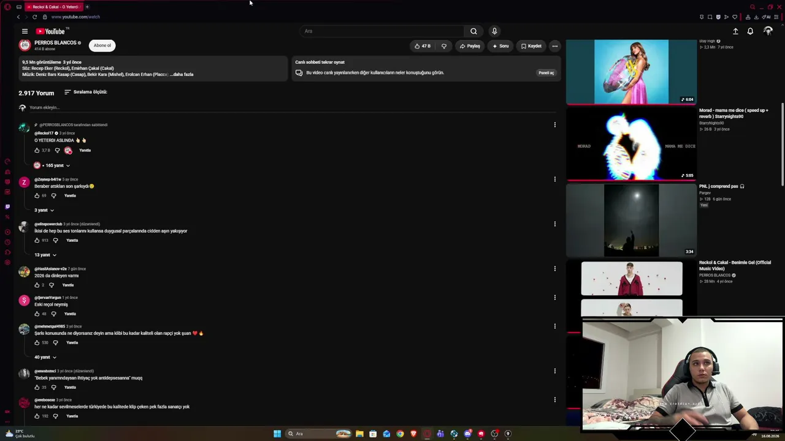Click the YouTube search field "Ara"
Screen dimensions: 785x441
click(381, 31)
